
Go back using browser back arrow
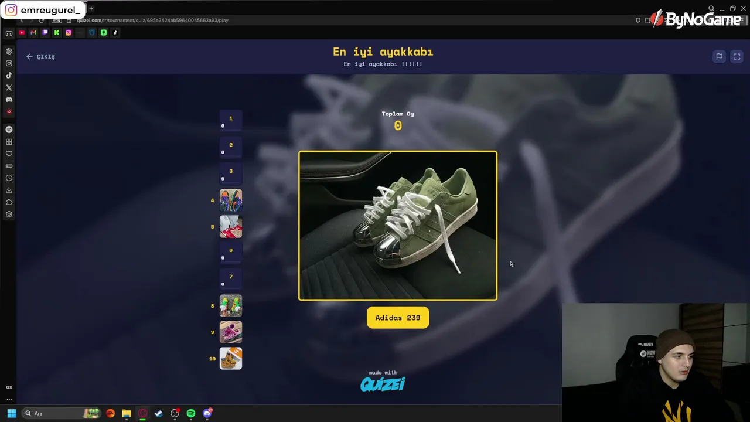(22, 21)
